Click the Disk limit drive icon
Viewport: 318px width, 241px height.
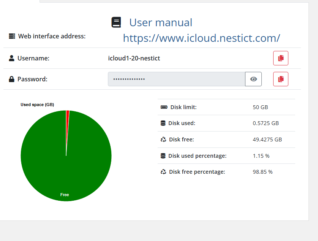[164, 107]
